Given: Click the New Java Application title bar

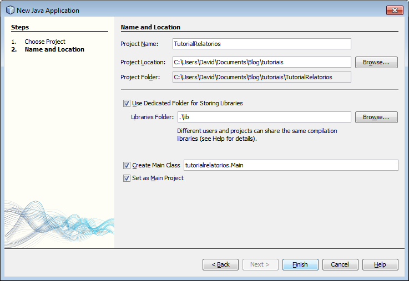Looking at the screenshot, I should [x=194, y=10].
